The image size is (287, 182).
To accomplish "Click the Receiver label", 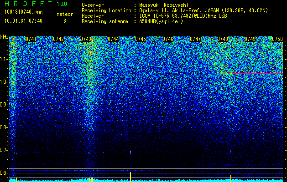I will tap(93, 16).
